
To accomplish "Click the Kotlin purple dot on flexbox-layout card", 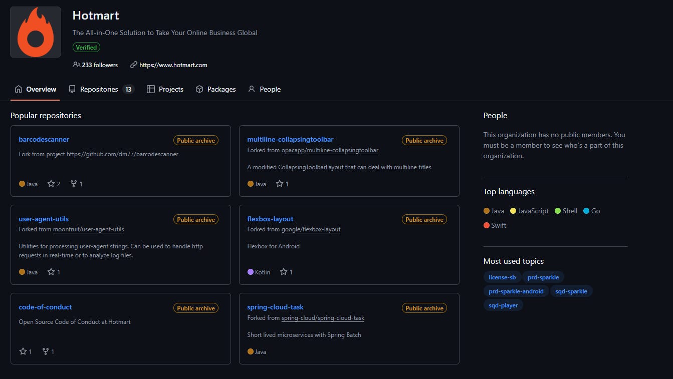I will (251, 272).
